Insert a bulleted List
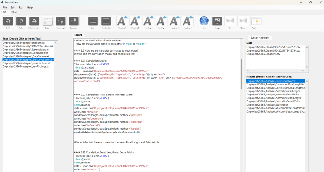This screenshot has height=172, width=324. pyautogui.click(x=93, y=21)
